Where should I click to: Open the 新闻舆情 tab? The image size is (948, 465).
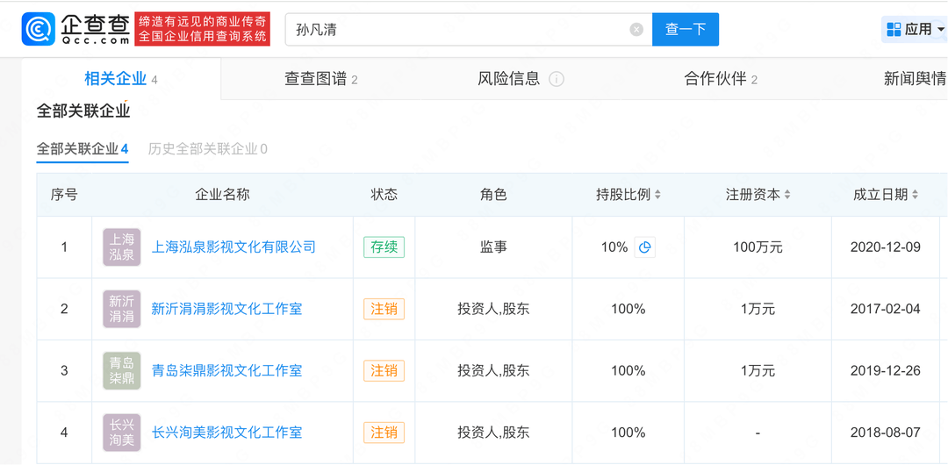pyautogui.click(x=915, y=79)
